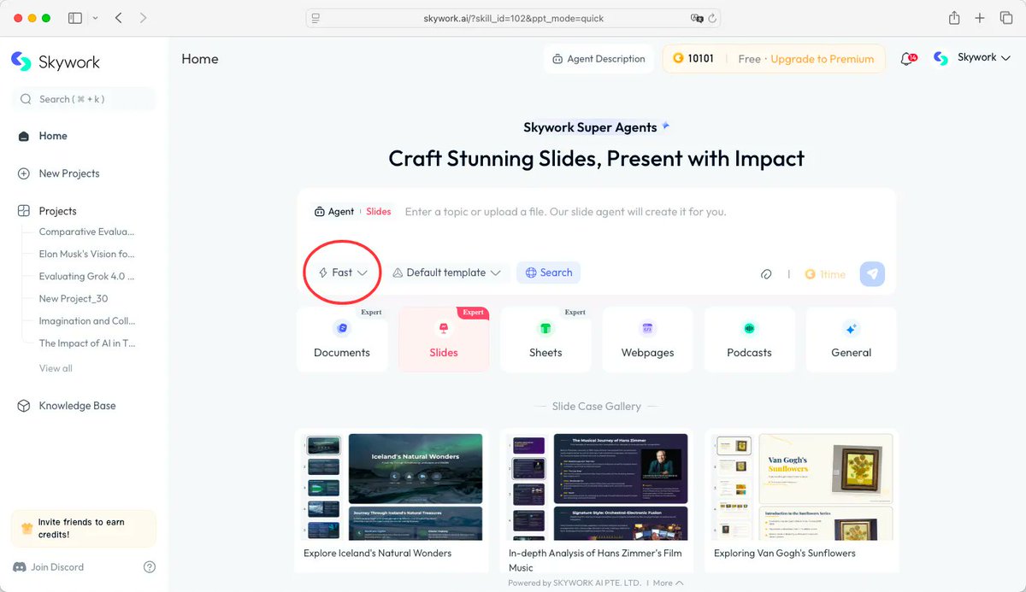Open the Default template dropdown
This screenshot has height=592, width=1026.
tap(446, 273)
